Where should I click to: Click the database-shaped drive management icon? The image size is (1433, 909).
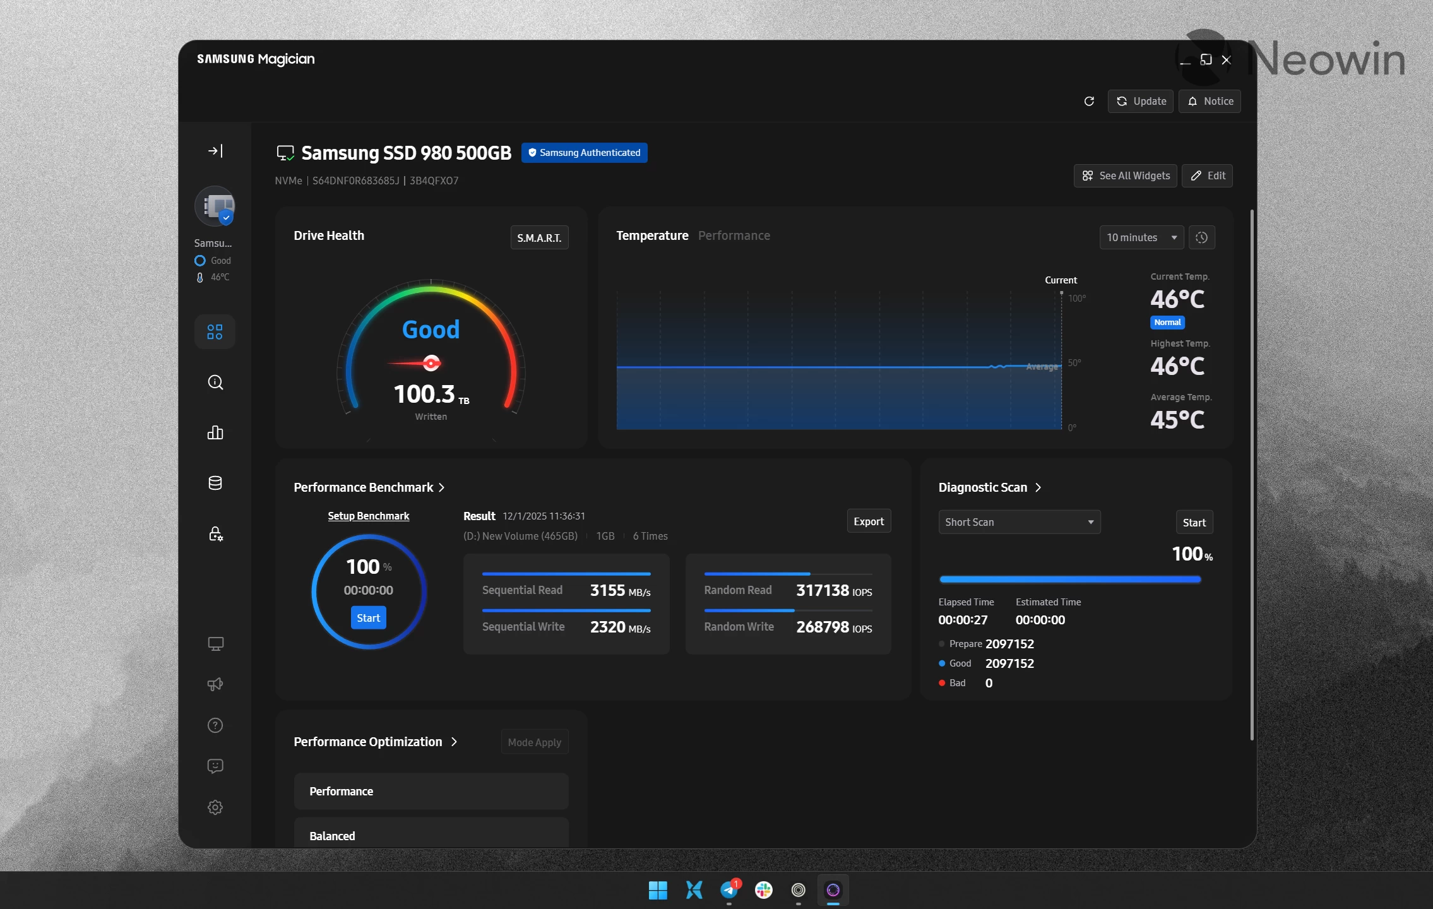pos(215,482)
